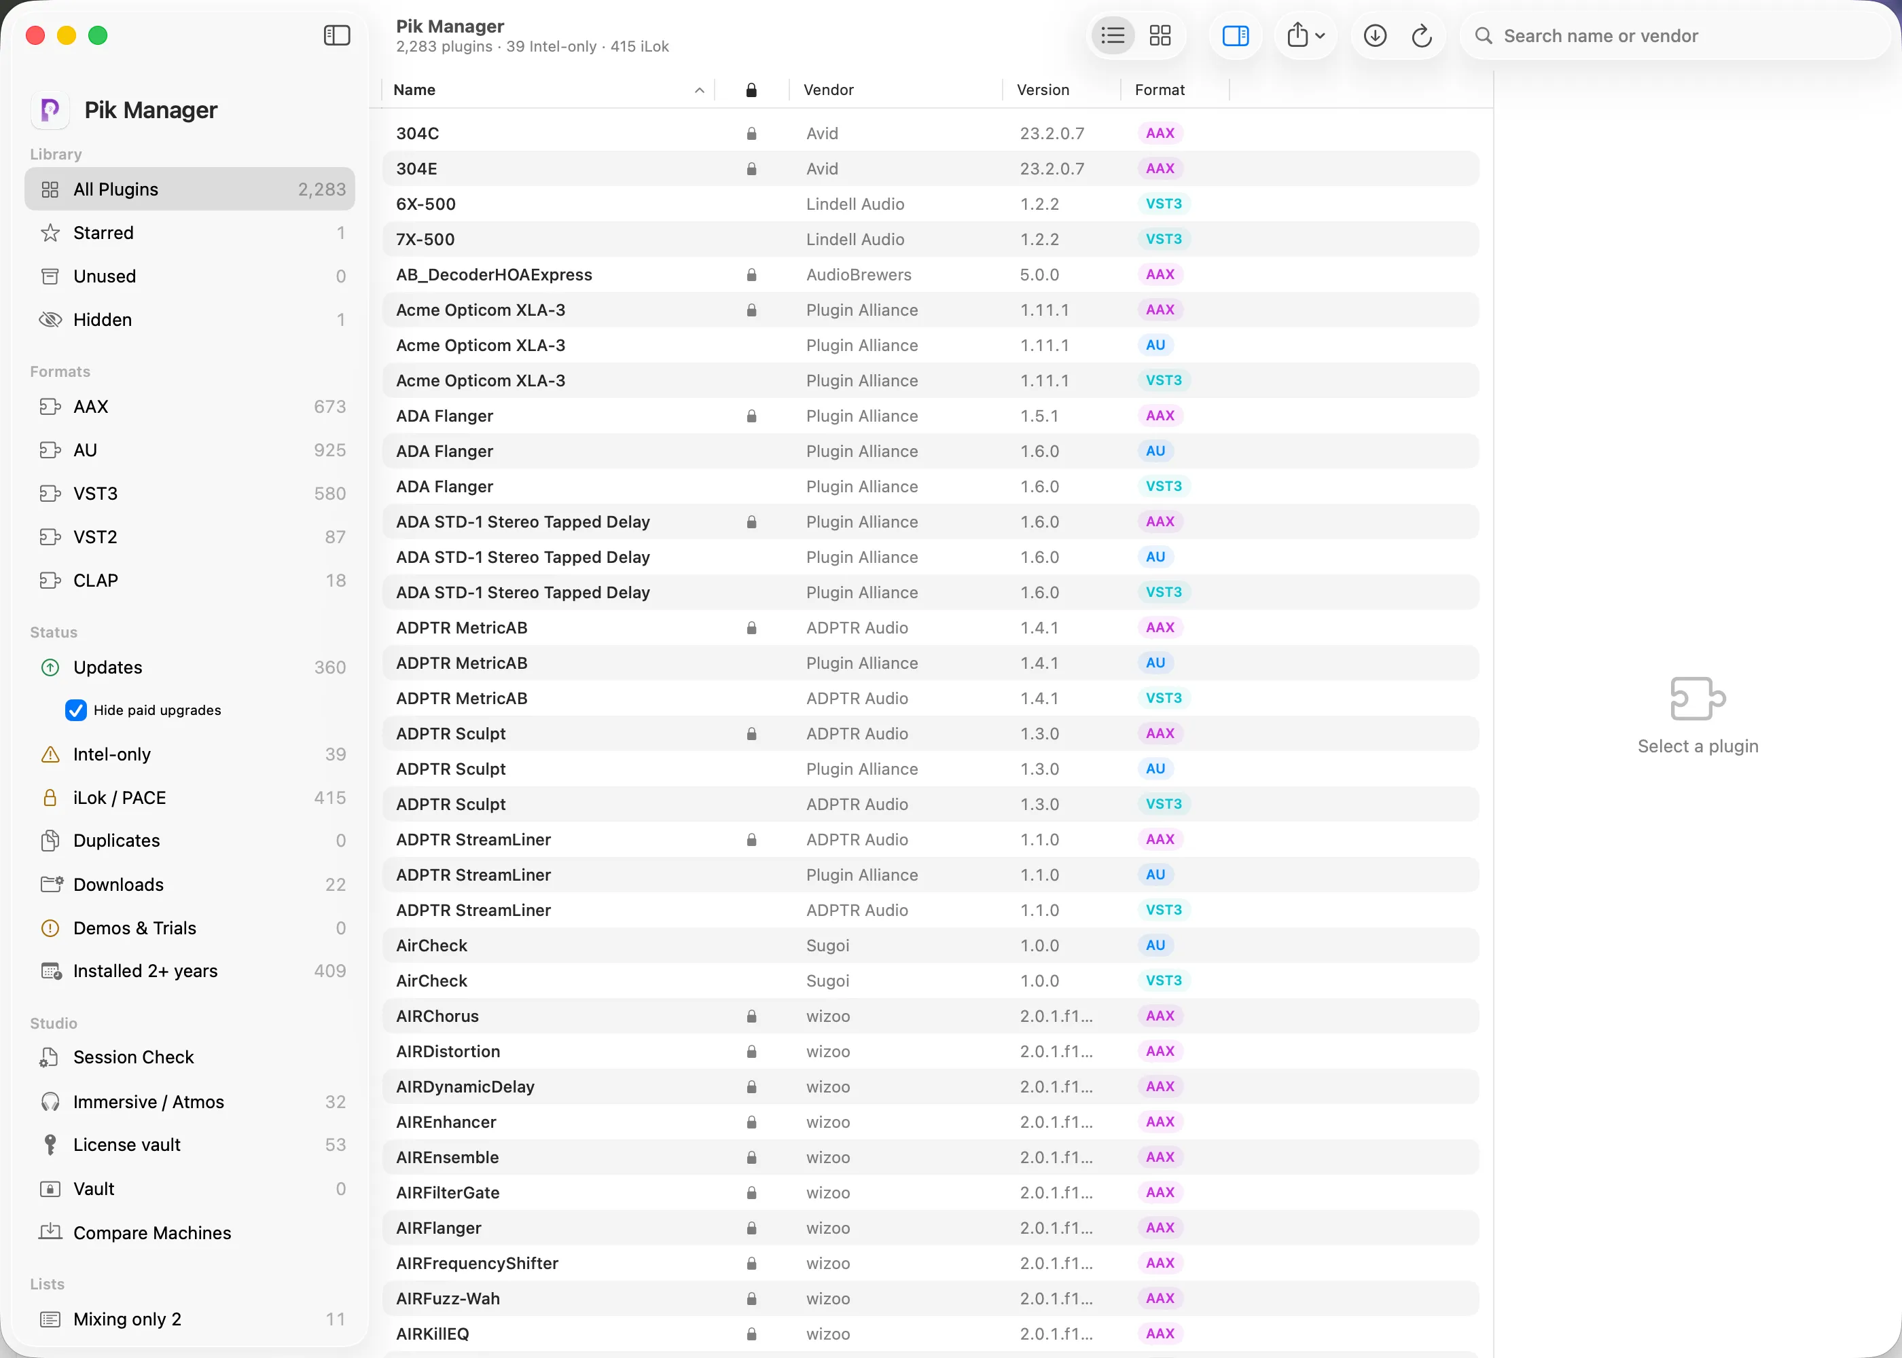
Task: Select the AIRFuzz-Wah row
Action: [x=930, y=1299]
